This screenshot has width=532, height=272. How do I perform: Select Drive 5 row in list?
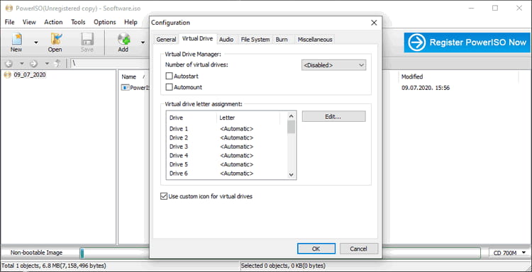click(x=227, y=164)
